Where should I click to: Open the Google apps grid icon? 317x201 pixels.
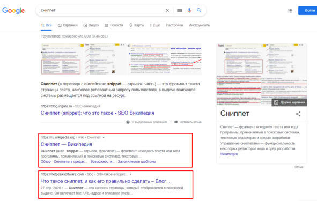point(290,11)
